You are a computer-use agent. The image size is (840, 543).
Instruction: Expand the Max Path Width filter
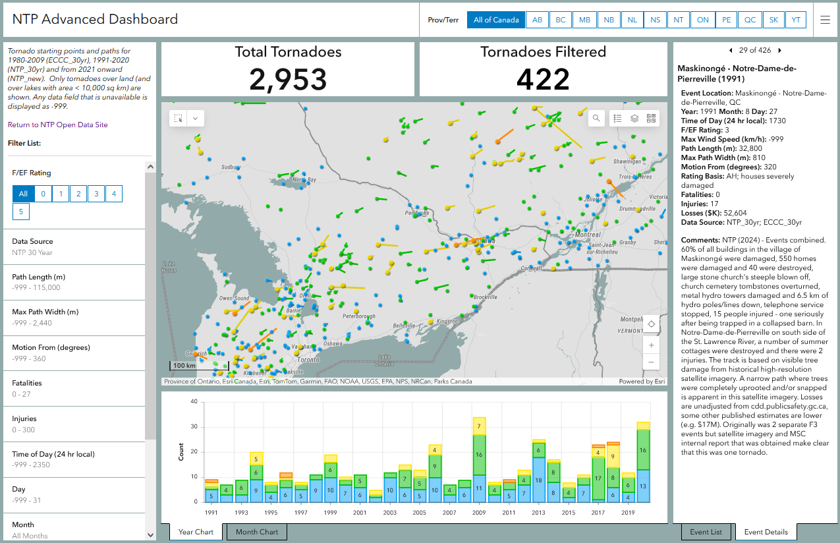(x=74, y=318)
